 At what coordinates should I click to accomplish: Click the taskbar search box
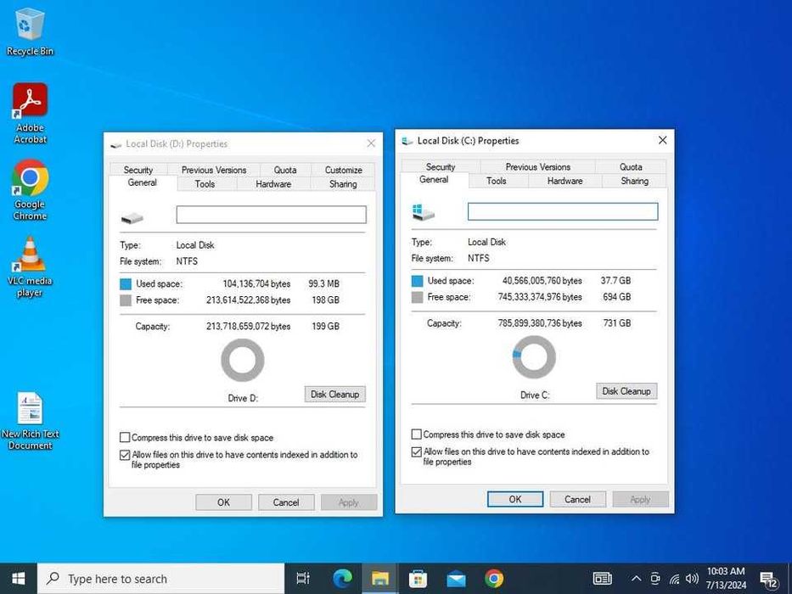160,579
